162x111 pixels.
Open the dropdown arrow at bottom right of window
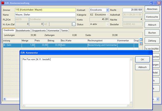tap(158, 99)
